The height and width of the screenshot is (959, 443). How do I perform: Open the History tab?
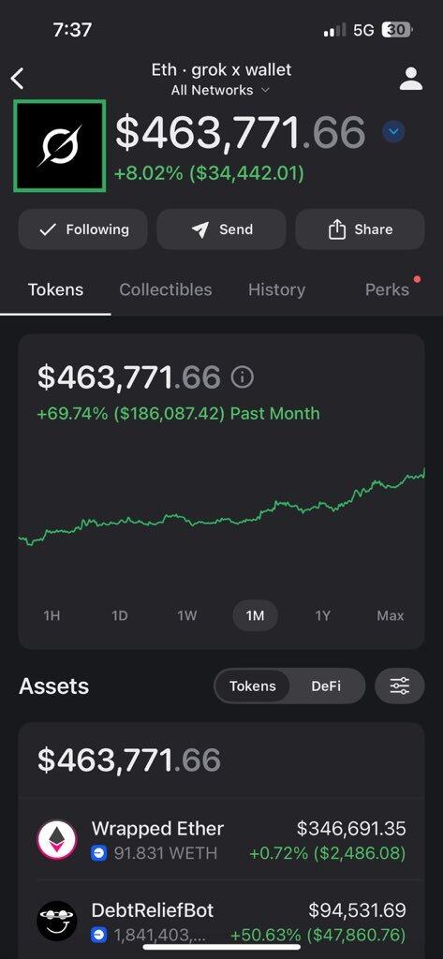(276, 289)
